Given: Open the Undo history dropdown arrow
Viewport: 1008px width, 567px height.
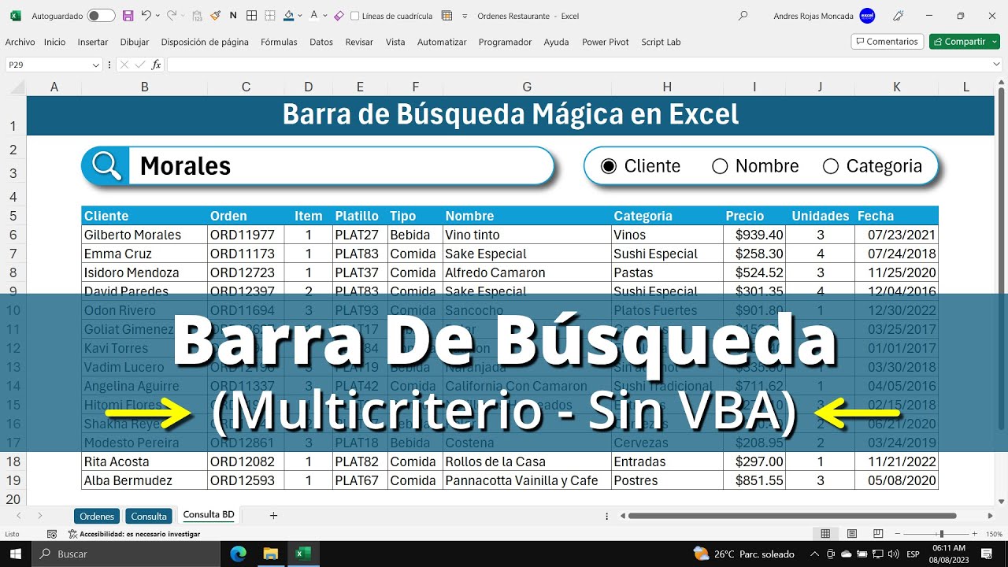Looking at the screenshot, I should [157, 16].
